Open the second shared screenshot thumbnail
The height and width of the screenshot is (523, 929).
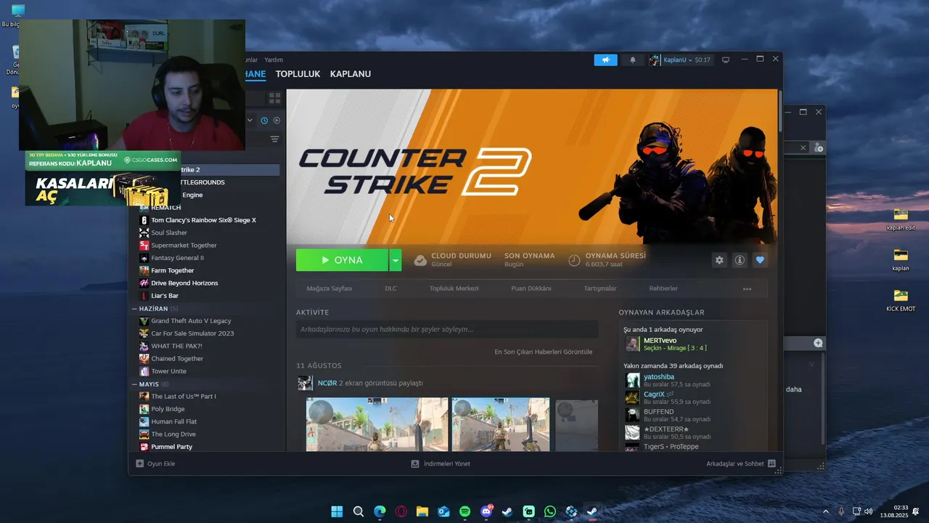pyautogui.click(x=501, y=424)
